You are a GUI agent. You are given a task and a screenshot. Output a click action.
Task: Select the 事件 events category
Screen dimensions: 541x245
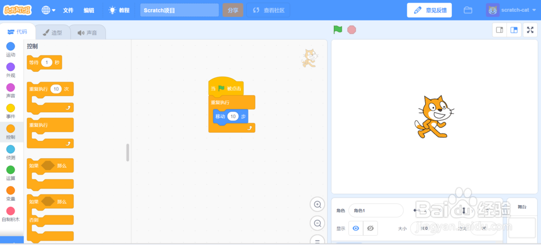[11, 112]
